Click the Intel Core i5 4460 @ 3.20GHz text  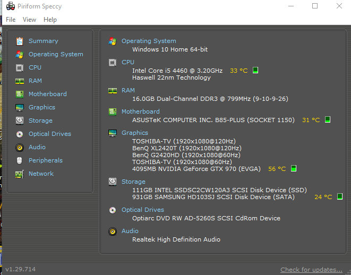pyautogui.click(x=177, y=71)
